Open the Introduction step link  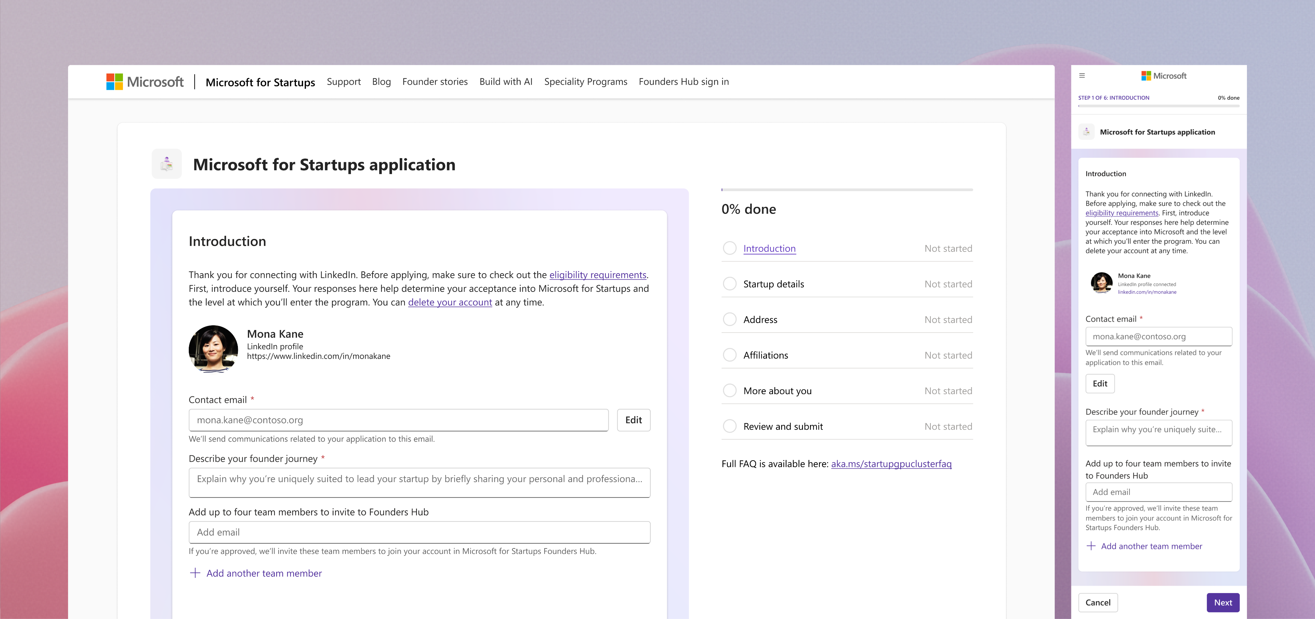click(x=769, y=248)
